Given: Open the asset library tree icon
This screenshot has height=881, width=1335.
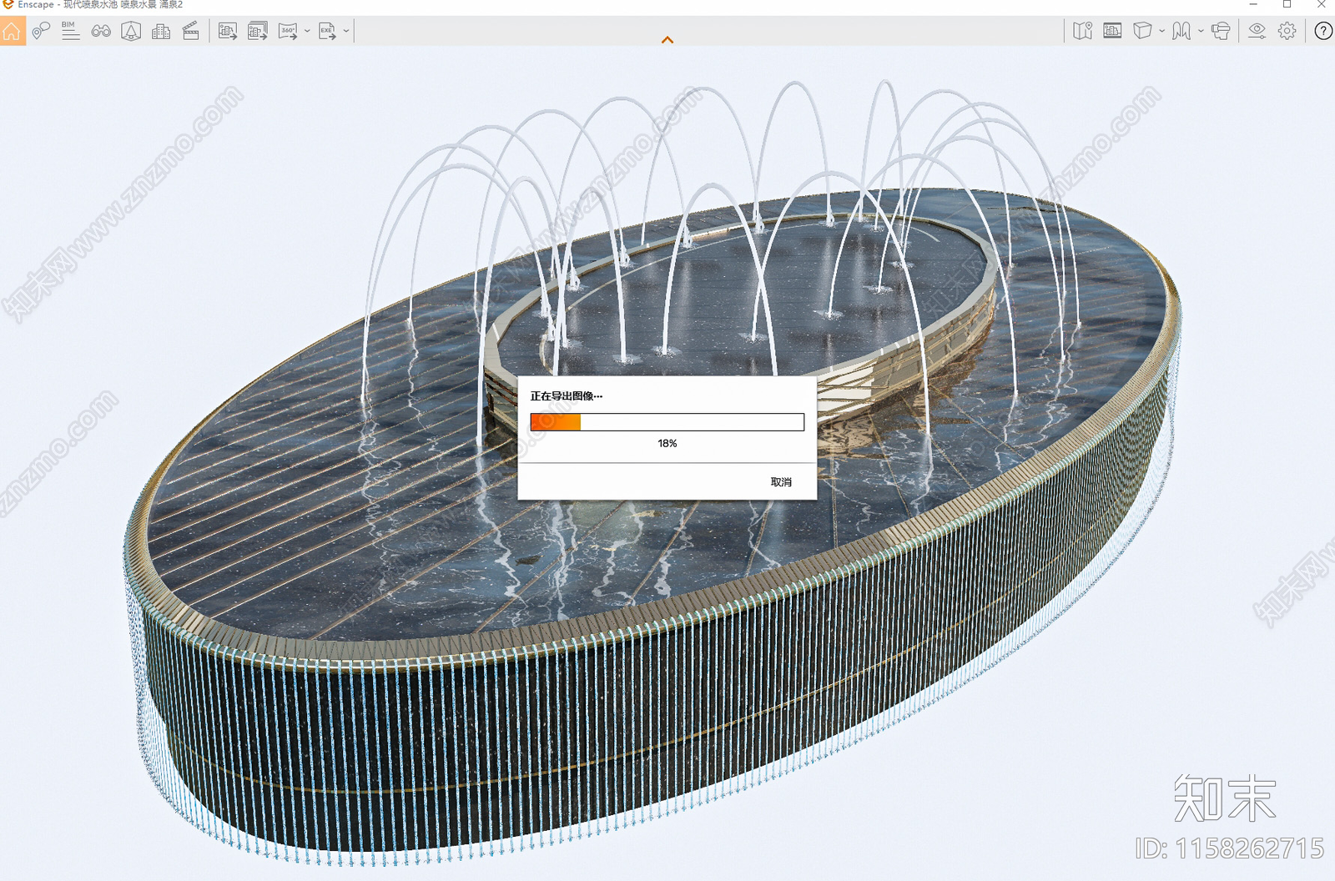Looking at the screenshot, I should [x=131, y=32].
